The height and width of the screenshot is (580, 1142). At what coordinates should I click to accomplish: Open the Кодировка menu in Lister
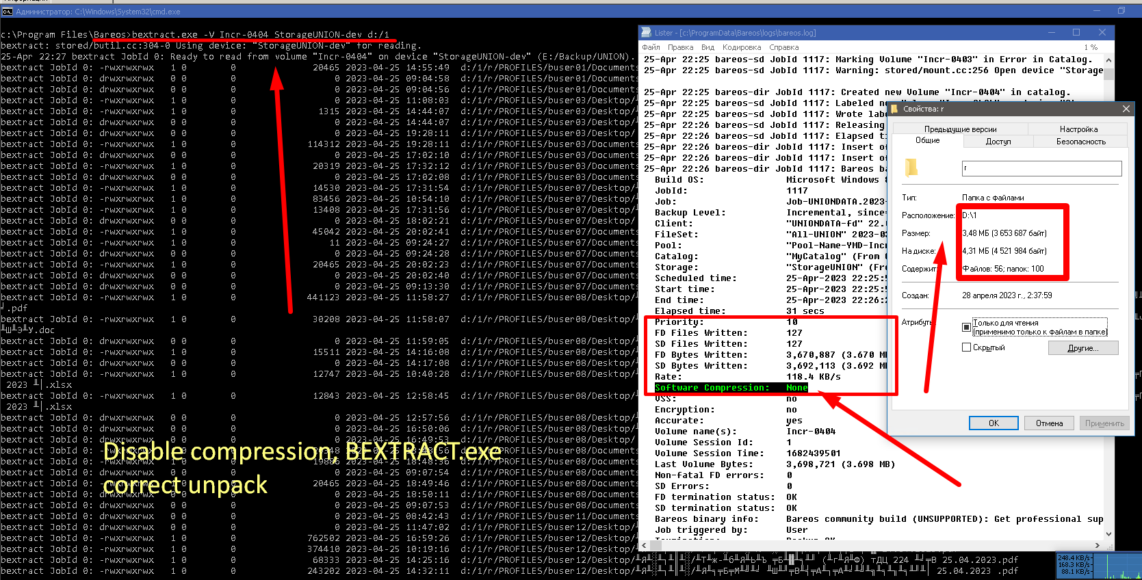pyautogui.click(x=741, y=47)
